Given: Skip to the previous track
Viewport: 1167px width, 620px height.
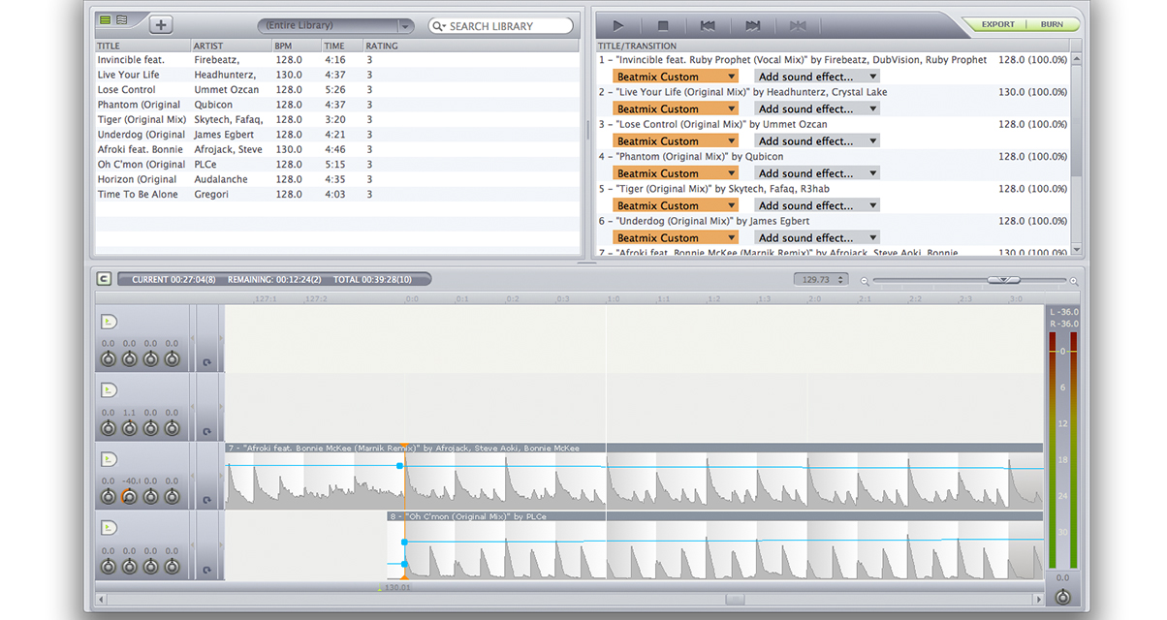Looking at the screenshot, I should 708,26.
